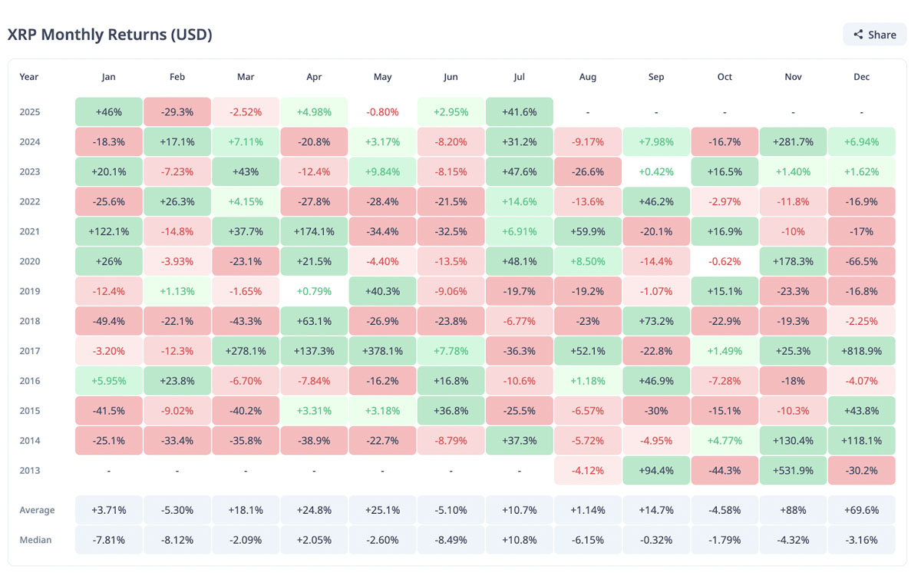Click the Share button
The height and width of the screenshot is (573, 921).
(874, 35)
